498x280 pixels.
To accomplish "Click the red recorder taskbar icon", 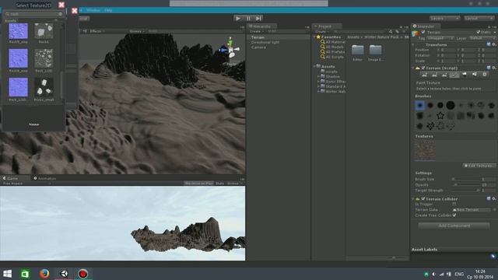I will tap(83, 274).
